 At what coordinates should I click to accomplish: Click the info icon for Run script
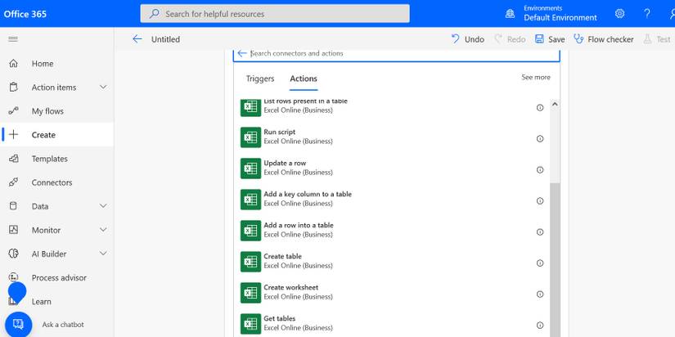(540, 139)
